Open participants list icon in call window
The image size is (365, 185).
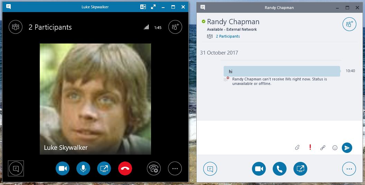point(16,27)
